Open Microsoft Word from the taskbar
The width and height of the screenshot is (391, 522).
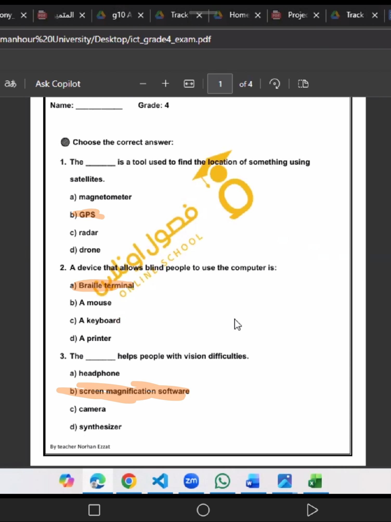(x=253, y=481)
